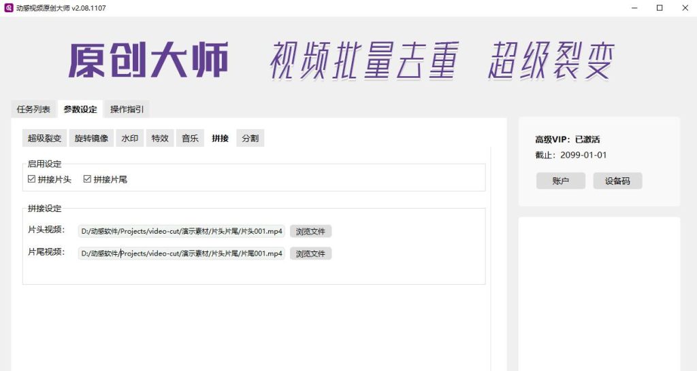Browse files for the 片头视频
697x371 pixels.
coord(310,231)
